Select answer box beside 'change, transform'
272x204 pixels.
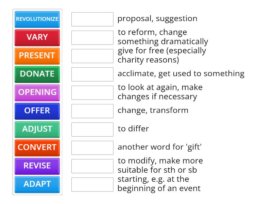coord(92,111)
